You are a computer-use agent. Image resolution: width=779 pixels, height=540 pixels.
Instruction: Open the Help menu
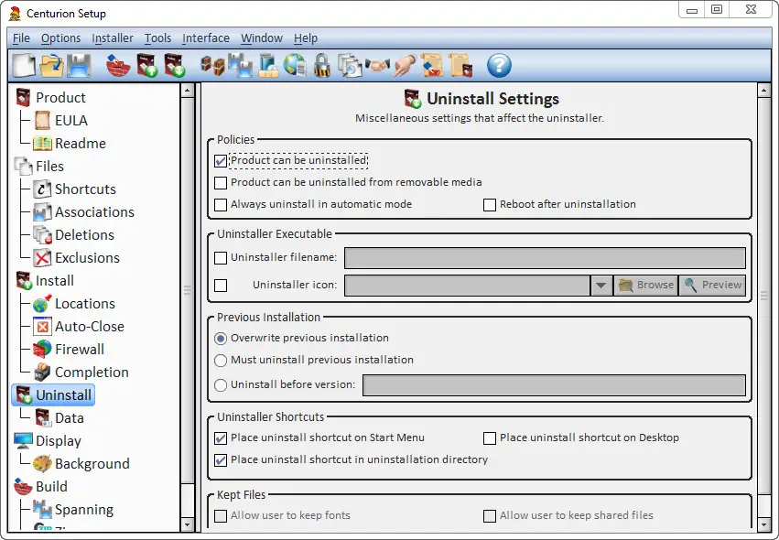click(x=306, y=38)
